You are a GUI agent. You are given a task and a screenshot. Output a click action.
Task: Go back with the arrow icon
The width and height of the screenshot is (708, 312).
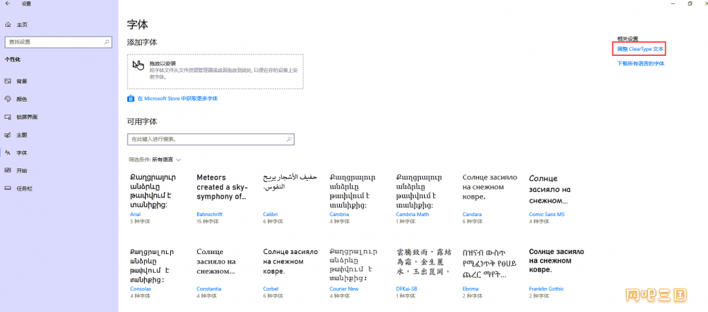pyautogui.click(x=8, y=3)
